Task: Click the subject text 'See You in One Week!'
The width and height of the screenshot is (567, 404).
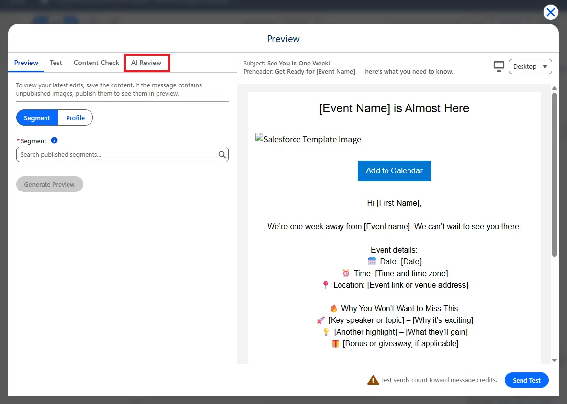Action: click(298, 63)
